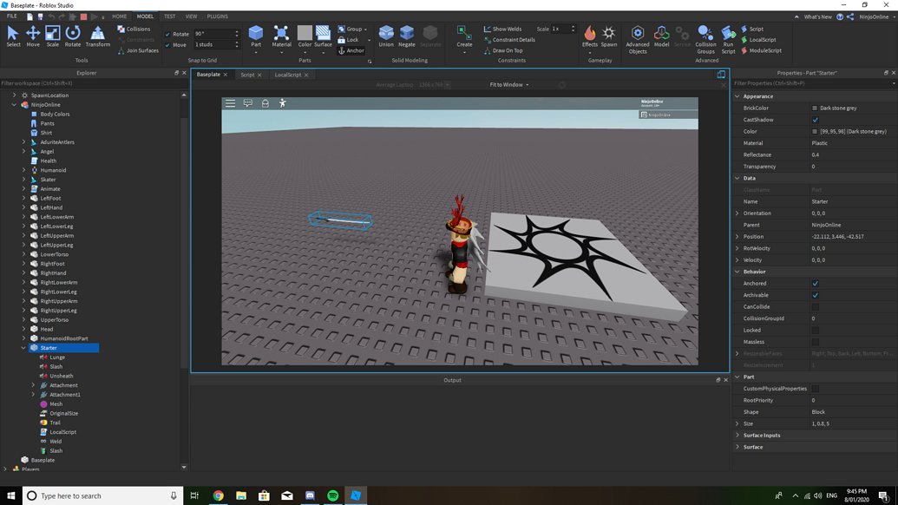Click the Draw On Top button
The image size is (898, 505).
click(503, 50)
